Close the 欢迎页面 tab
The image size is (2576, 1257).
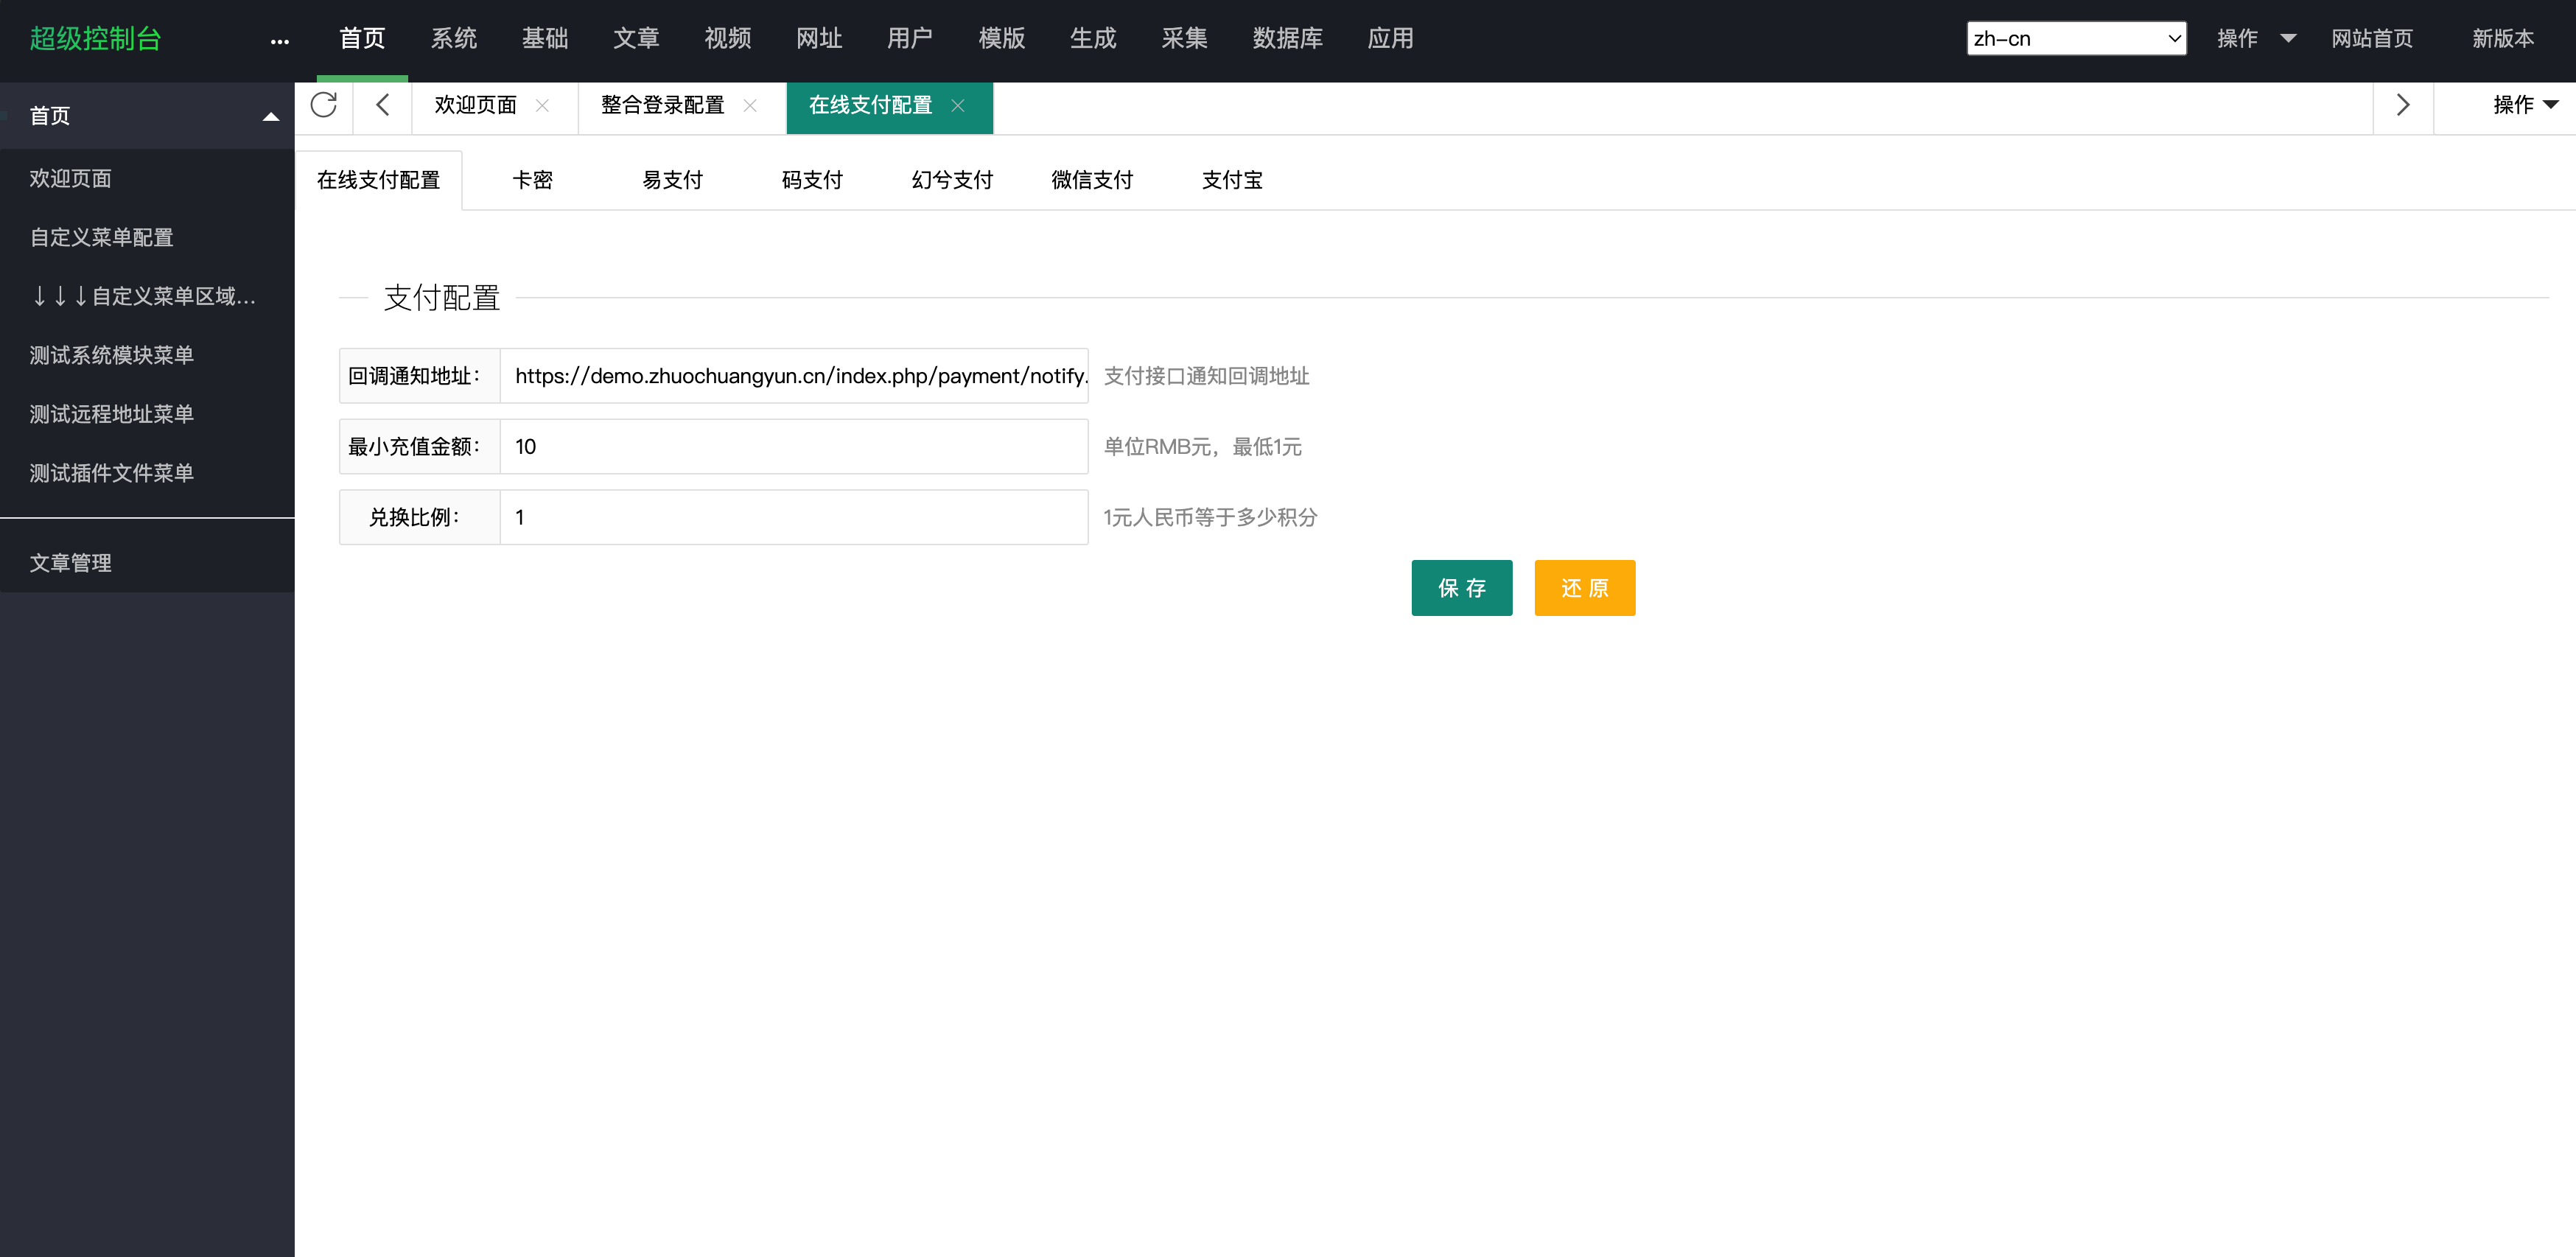click(542, 106)
